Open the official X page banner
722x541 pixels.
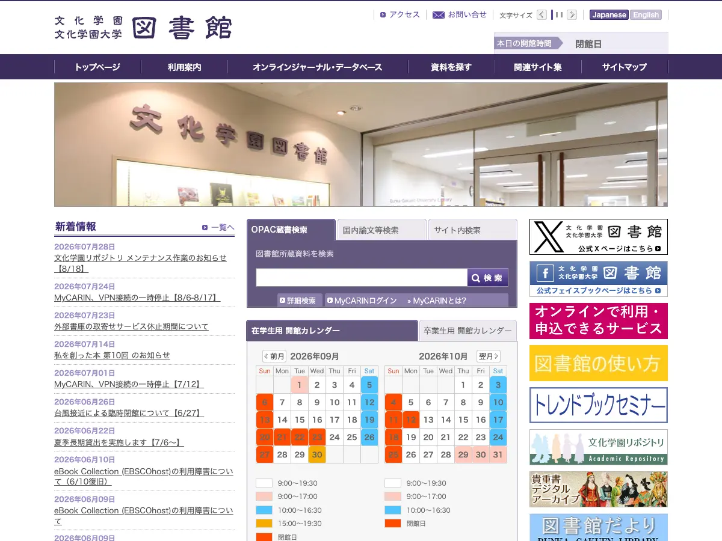pos(599,237)
